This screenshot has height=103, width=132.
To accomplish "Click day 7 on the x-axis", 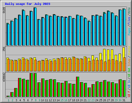I will click(32, 100).
